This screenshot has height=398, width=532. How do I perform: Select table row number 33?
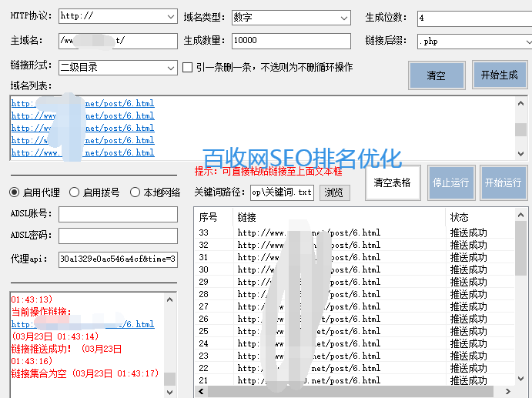355,232
